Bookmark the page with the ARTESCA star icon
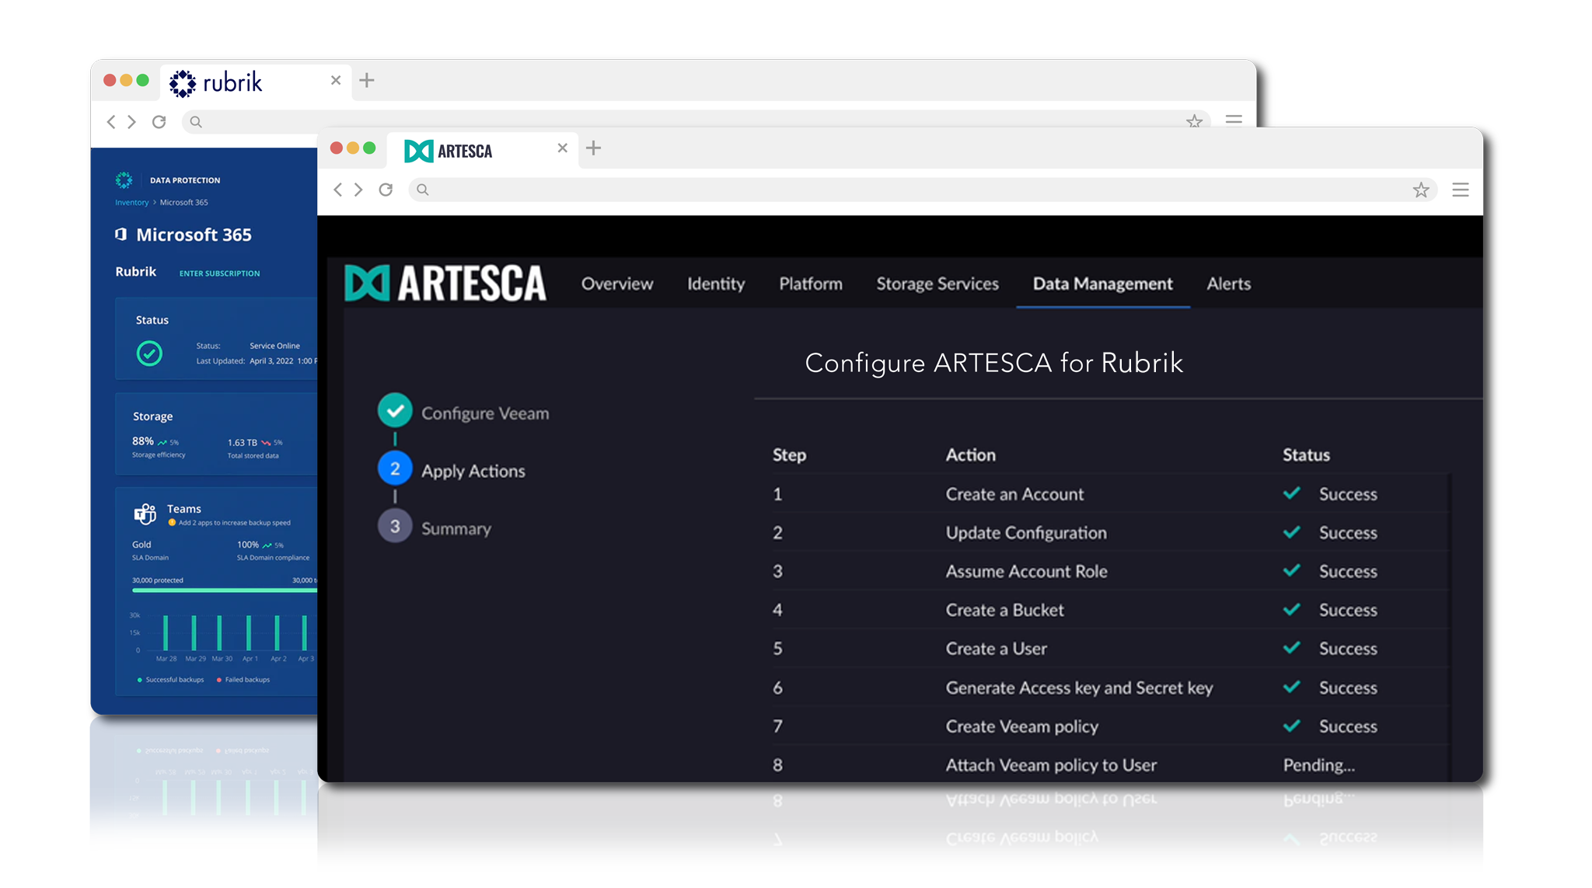This screenshot has height=888, width=1592. pyautogui.click(x=1421, y=190)
